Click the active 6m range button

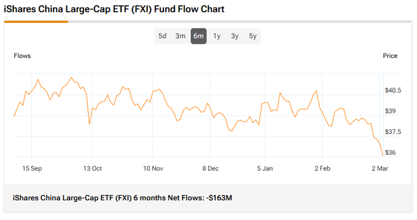point(198,36)
